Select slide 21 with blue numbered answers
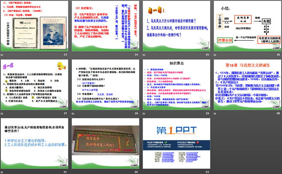 [x=35, y=144]
